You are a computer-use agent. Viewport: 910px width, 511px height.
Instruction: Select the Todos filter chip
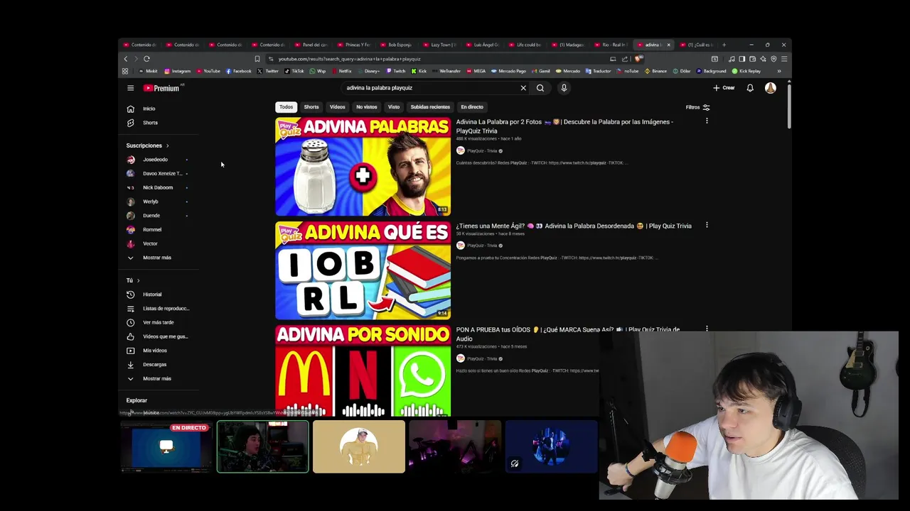pyautogui.click(x=286, y=107)
